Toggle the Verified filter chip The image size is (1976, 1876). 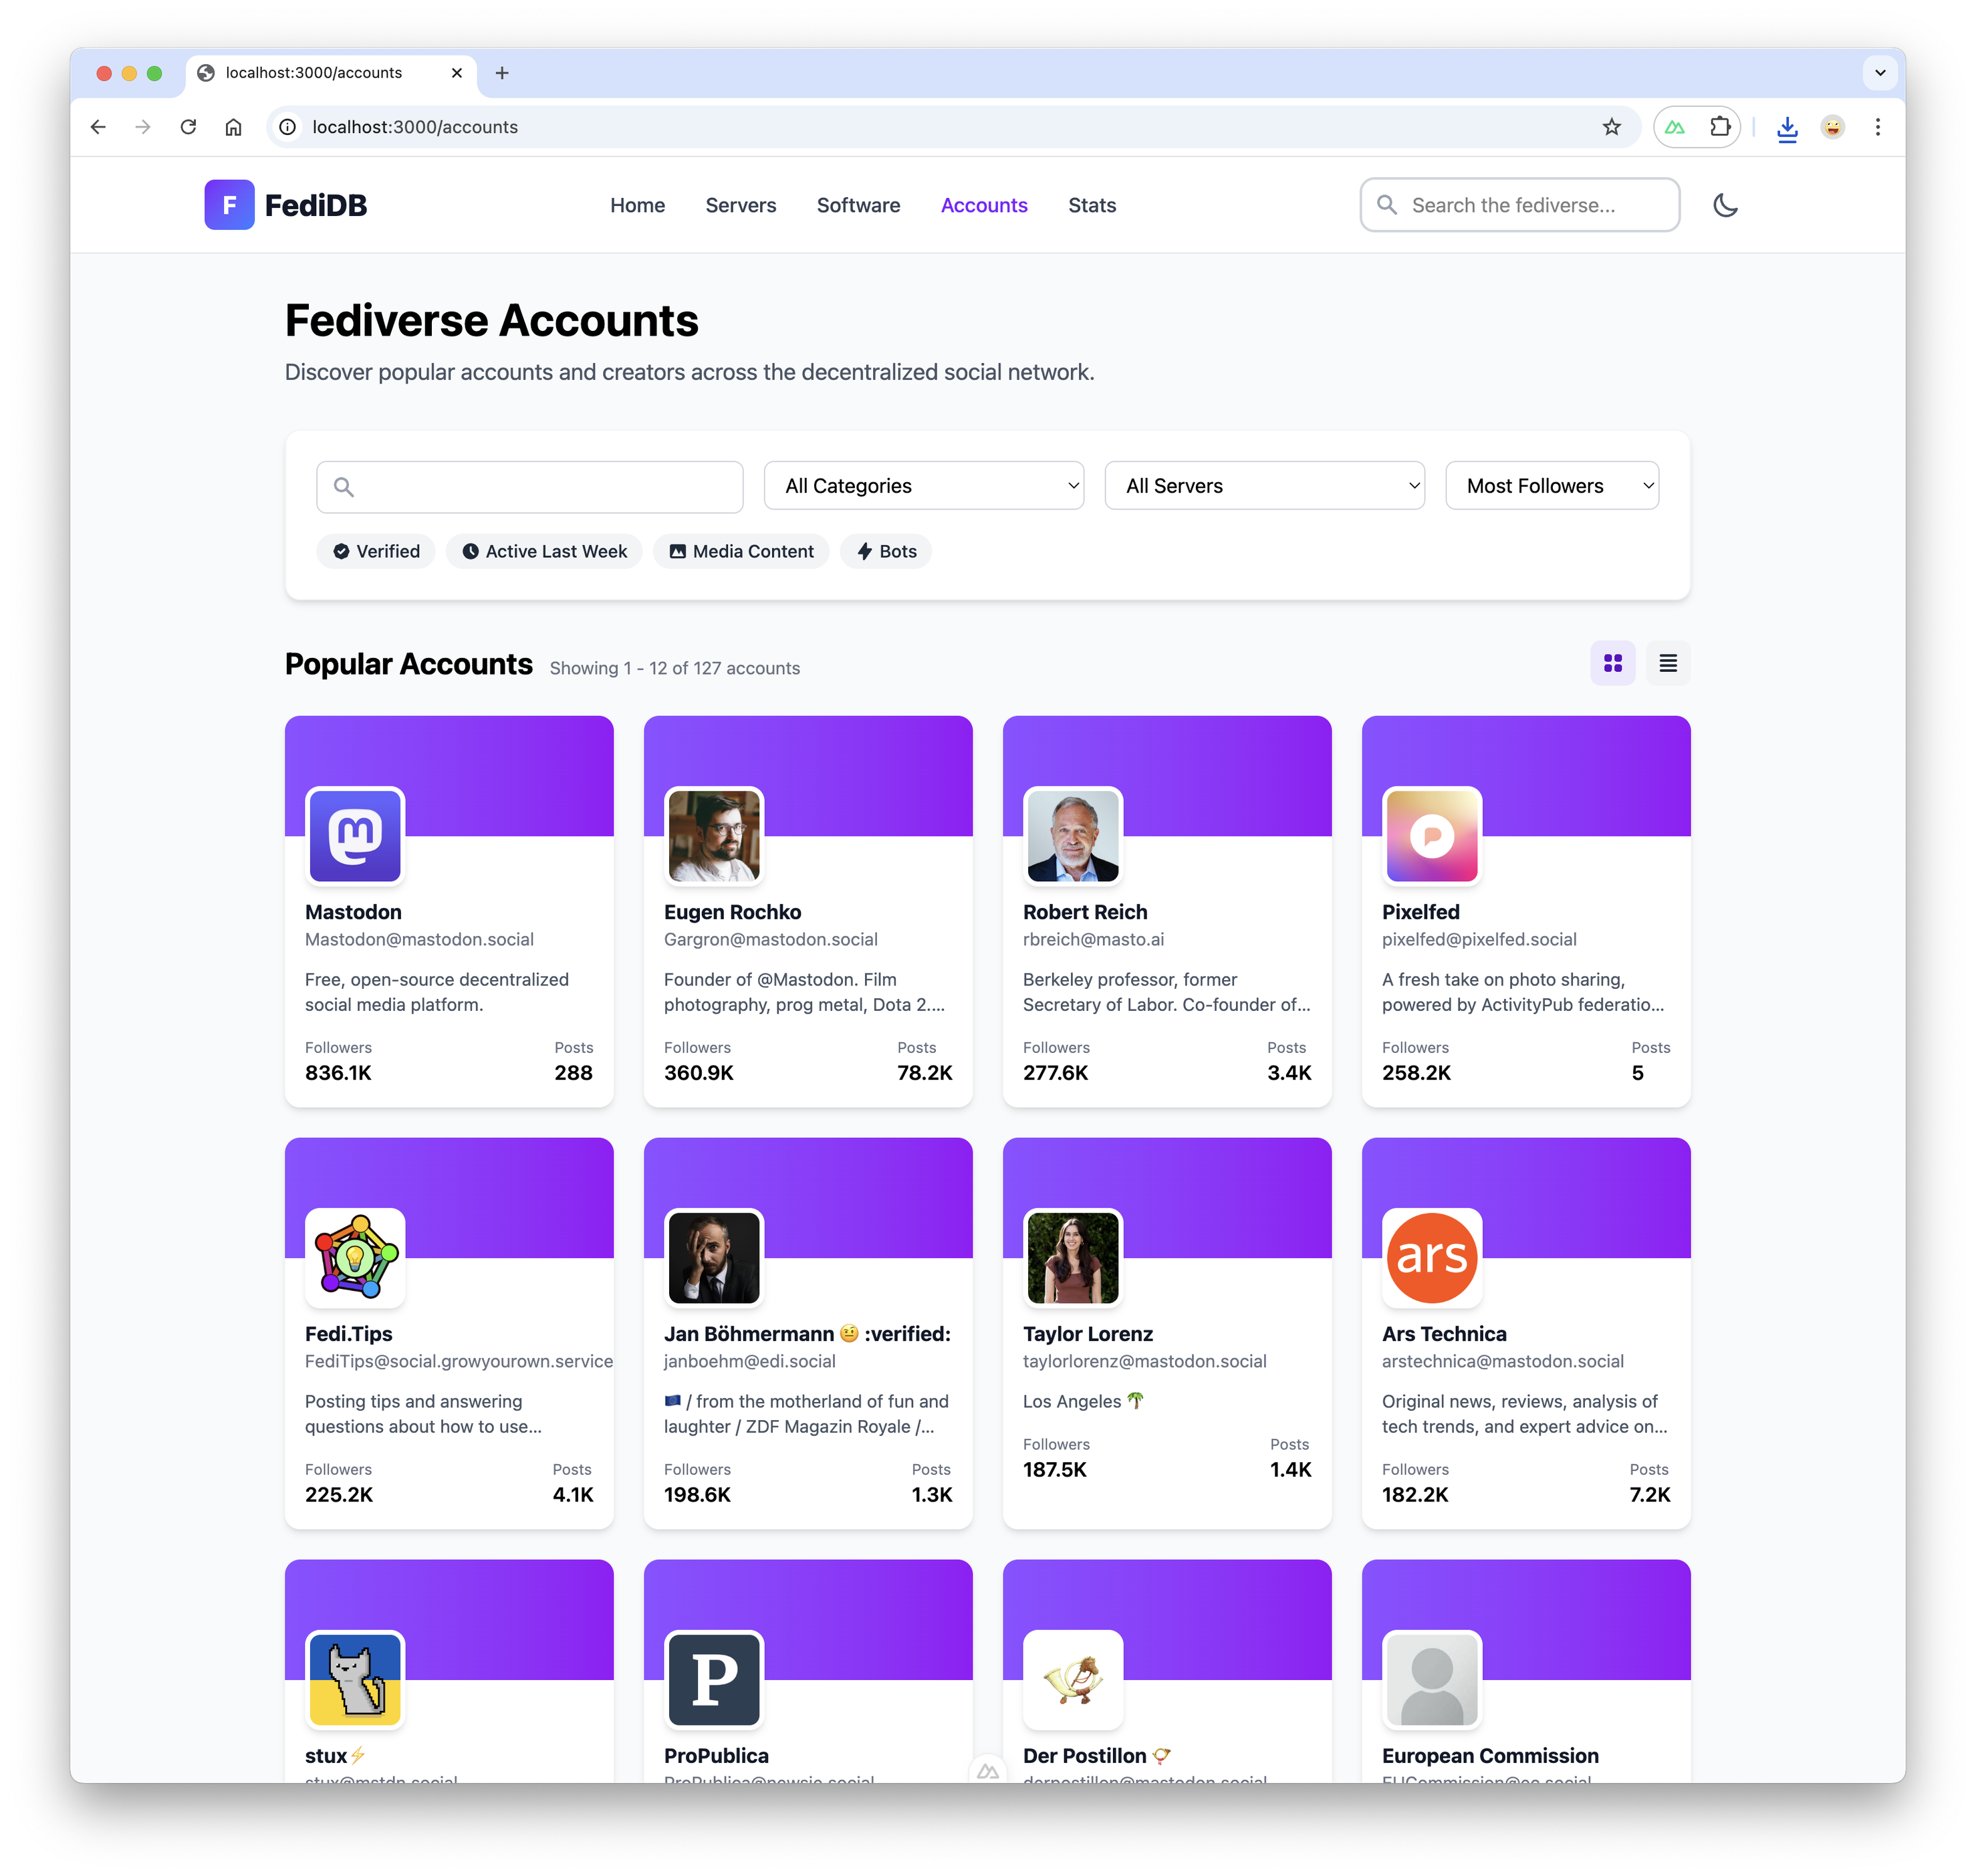click(376, 551)
